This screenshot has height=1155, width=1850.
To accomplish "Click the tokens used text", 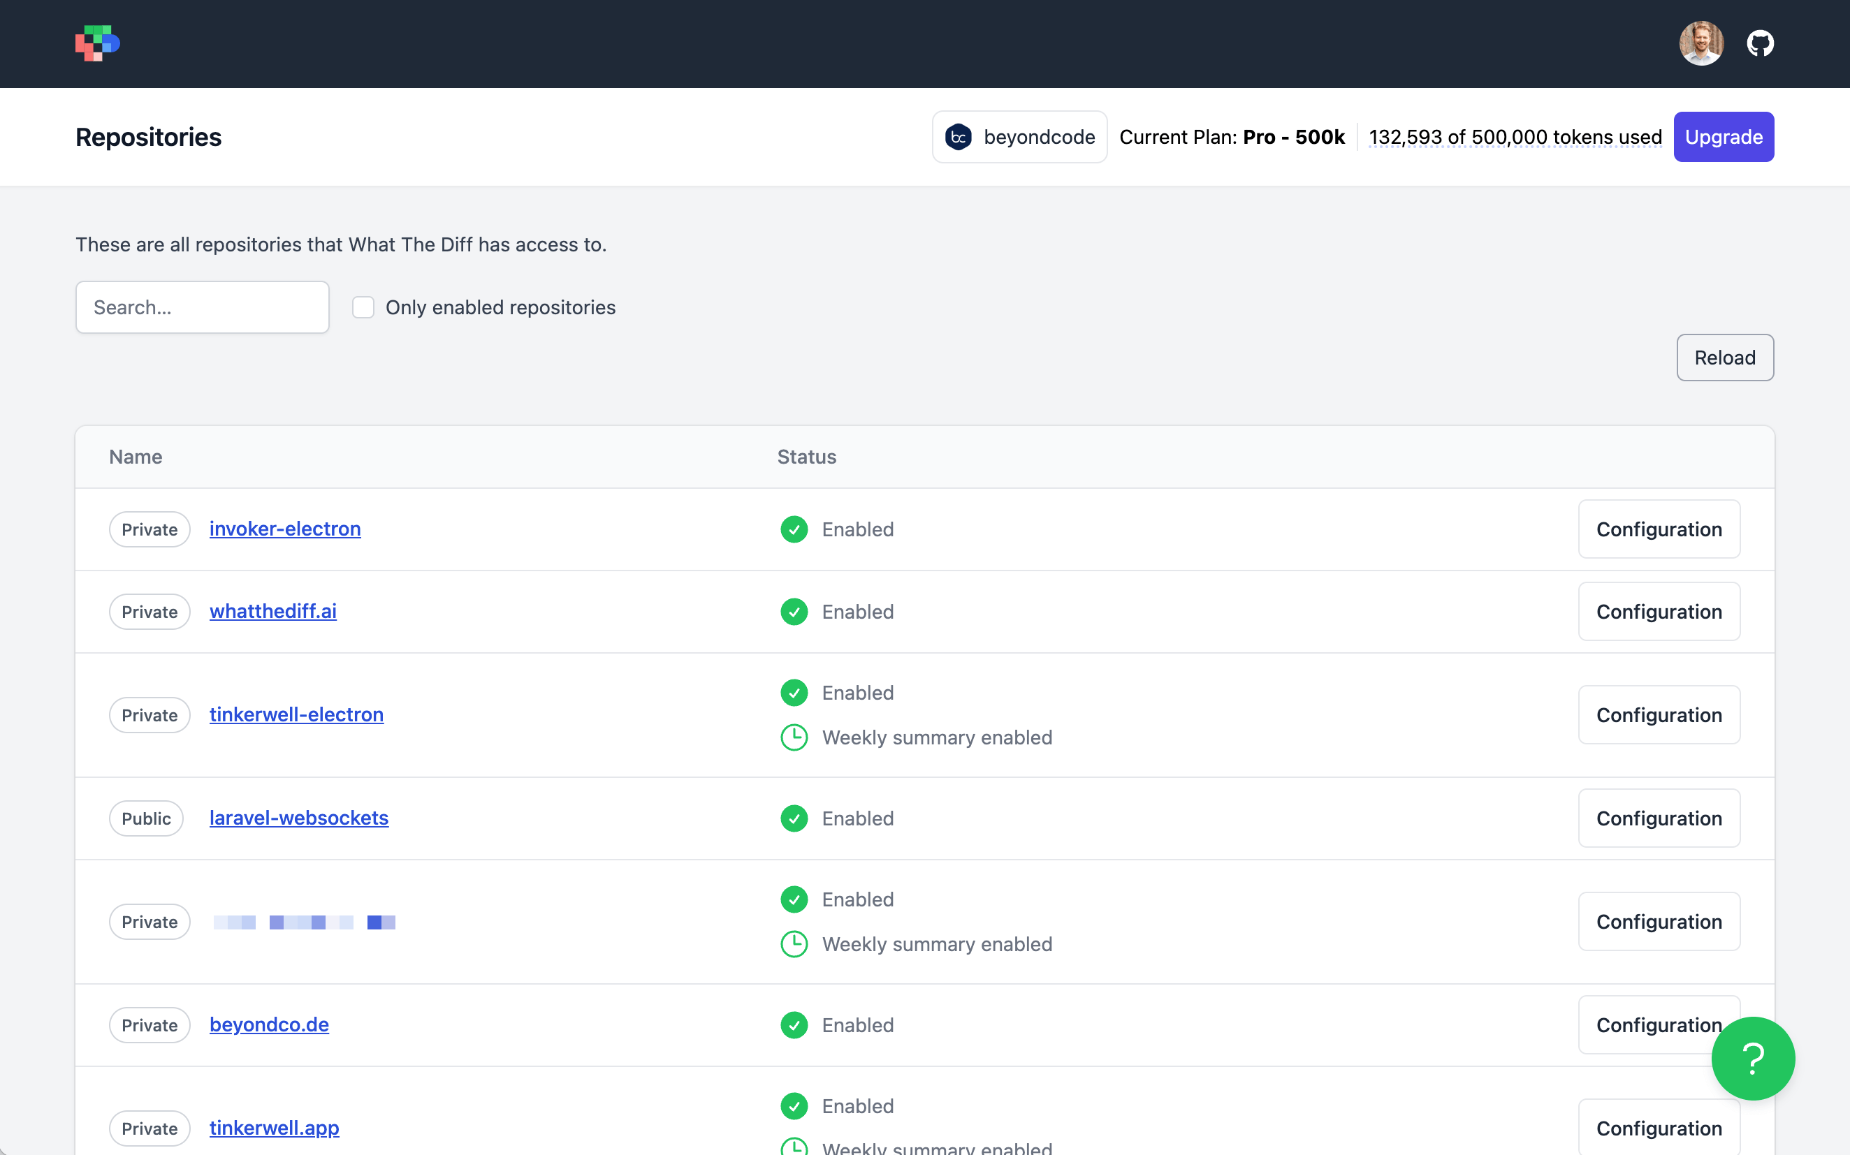I will coord(1515,137).
